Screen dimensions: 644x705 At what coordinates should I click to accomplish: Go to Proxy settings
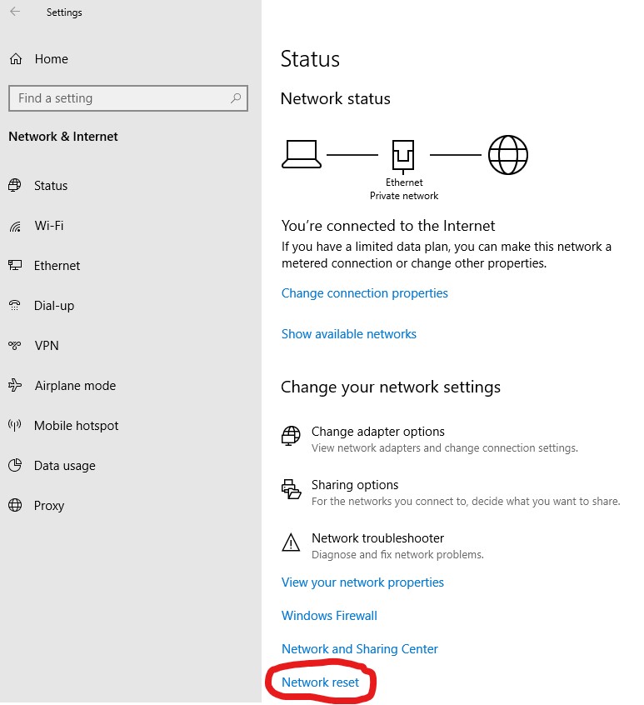49,506
